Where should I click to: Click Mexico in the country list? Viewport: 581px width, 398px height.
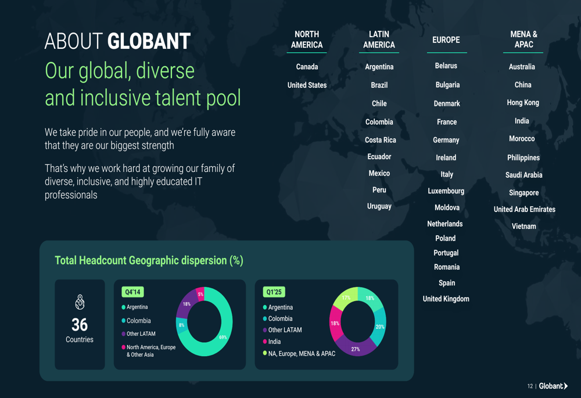379,173
